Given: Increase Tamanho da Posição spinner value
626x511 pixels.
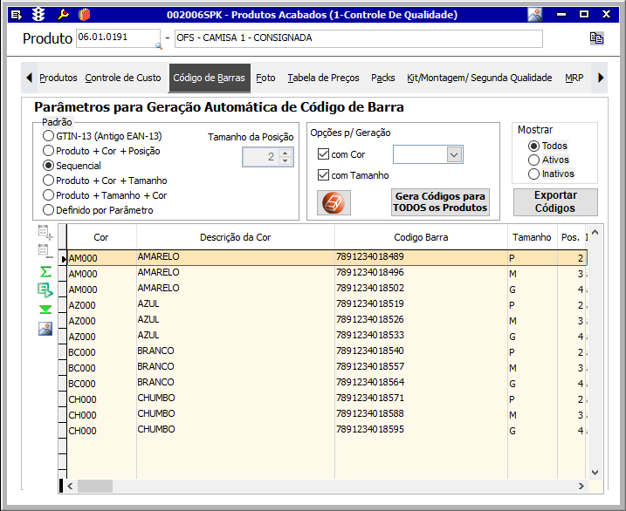Looking at the screenshot, I should click(285, 153).
